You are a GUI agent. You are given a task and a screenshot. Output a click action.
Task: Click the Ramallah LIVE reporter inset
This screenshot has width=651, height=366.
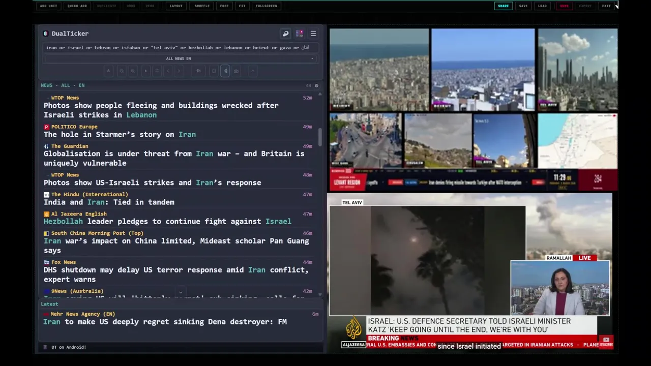[560, 288]
